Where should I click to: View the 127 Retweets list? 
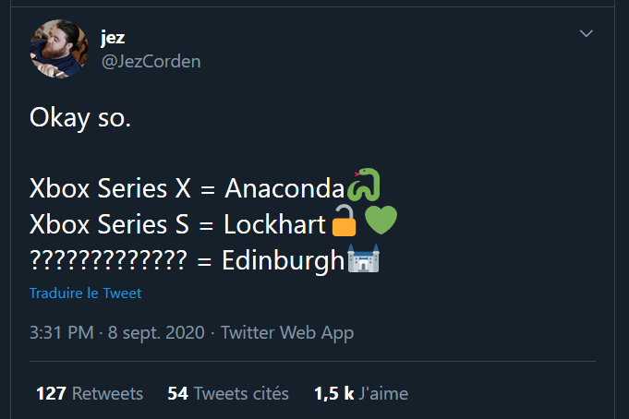90,393
